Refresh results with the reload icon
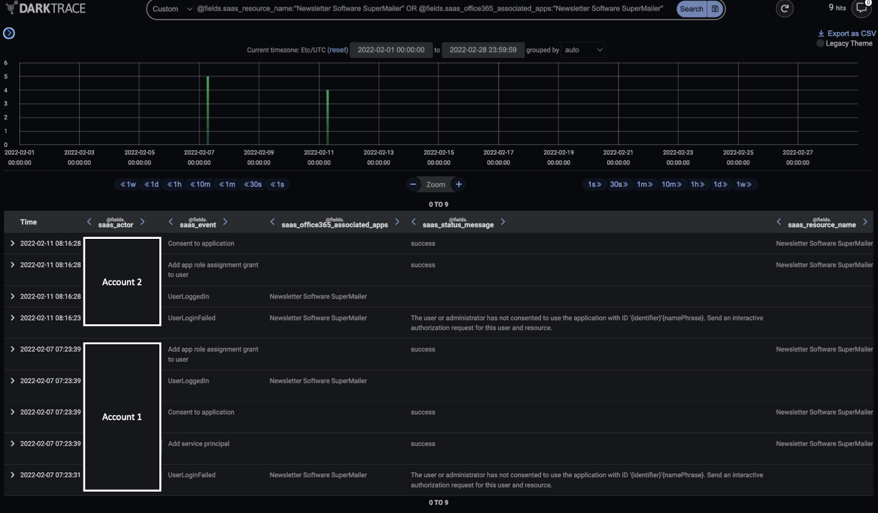878x513 pixels. pos(785,9)
